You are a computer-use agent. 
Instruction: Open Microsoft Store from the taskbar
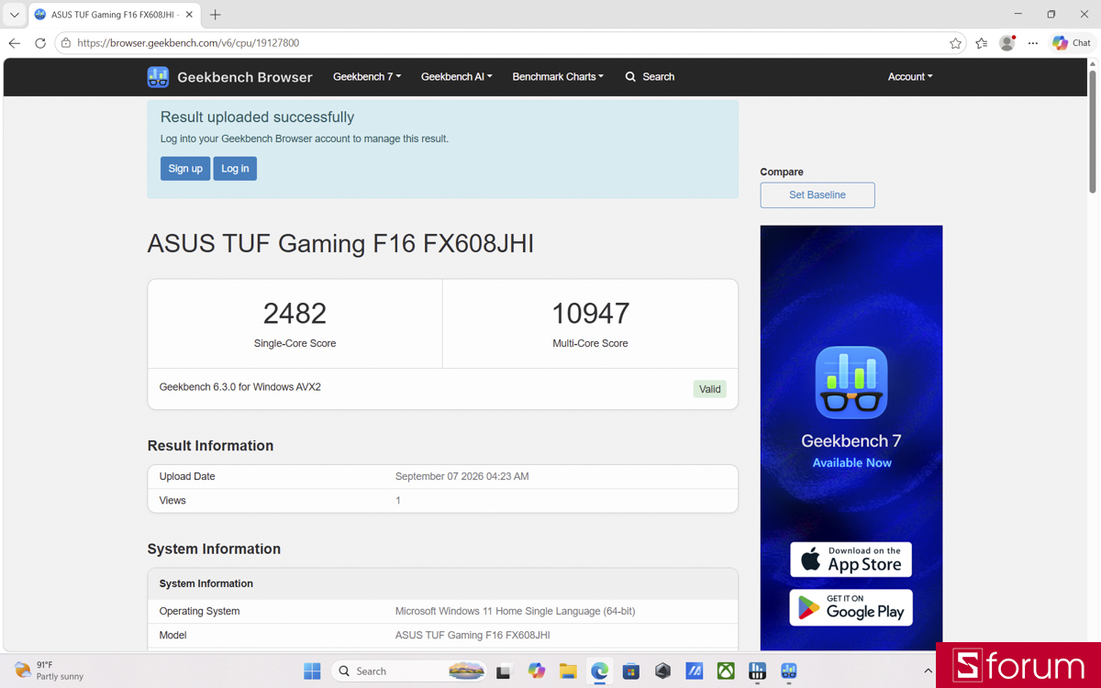(631, 671)
